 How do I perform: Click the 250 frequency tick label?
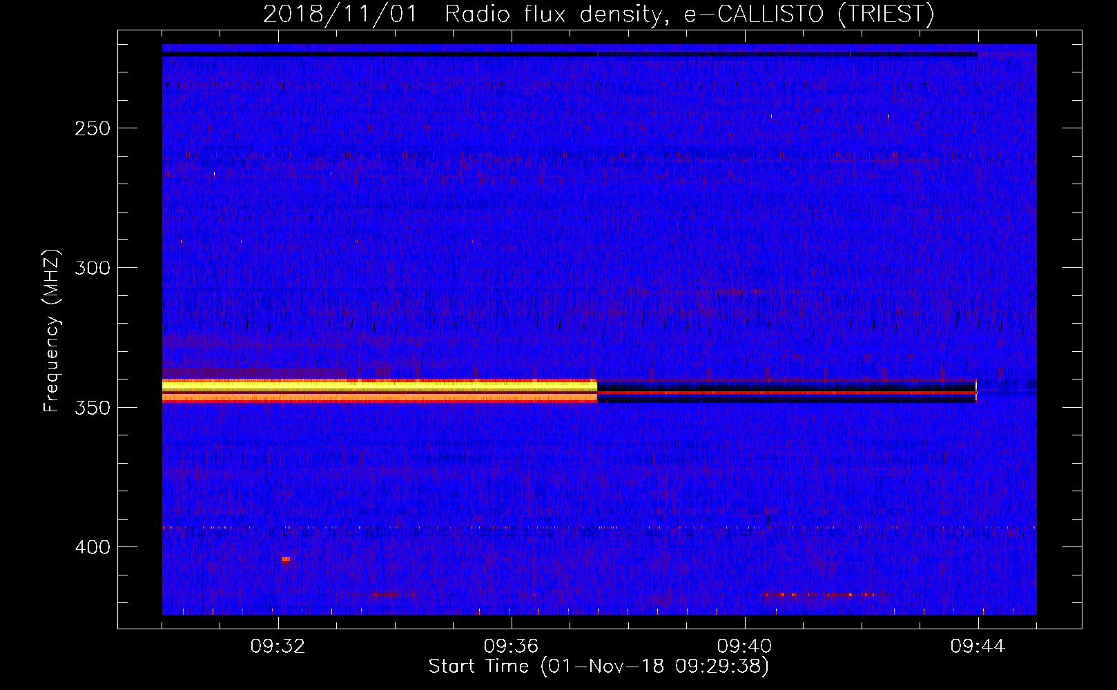[93, 128]
